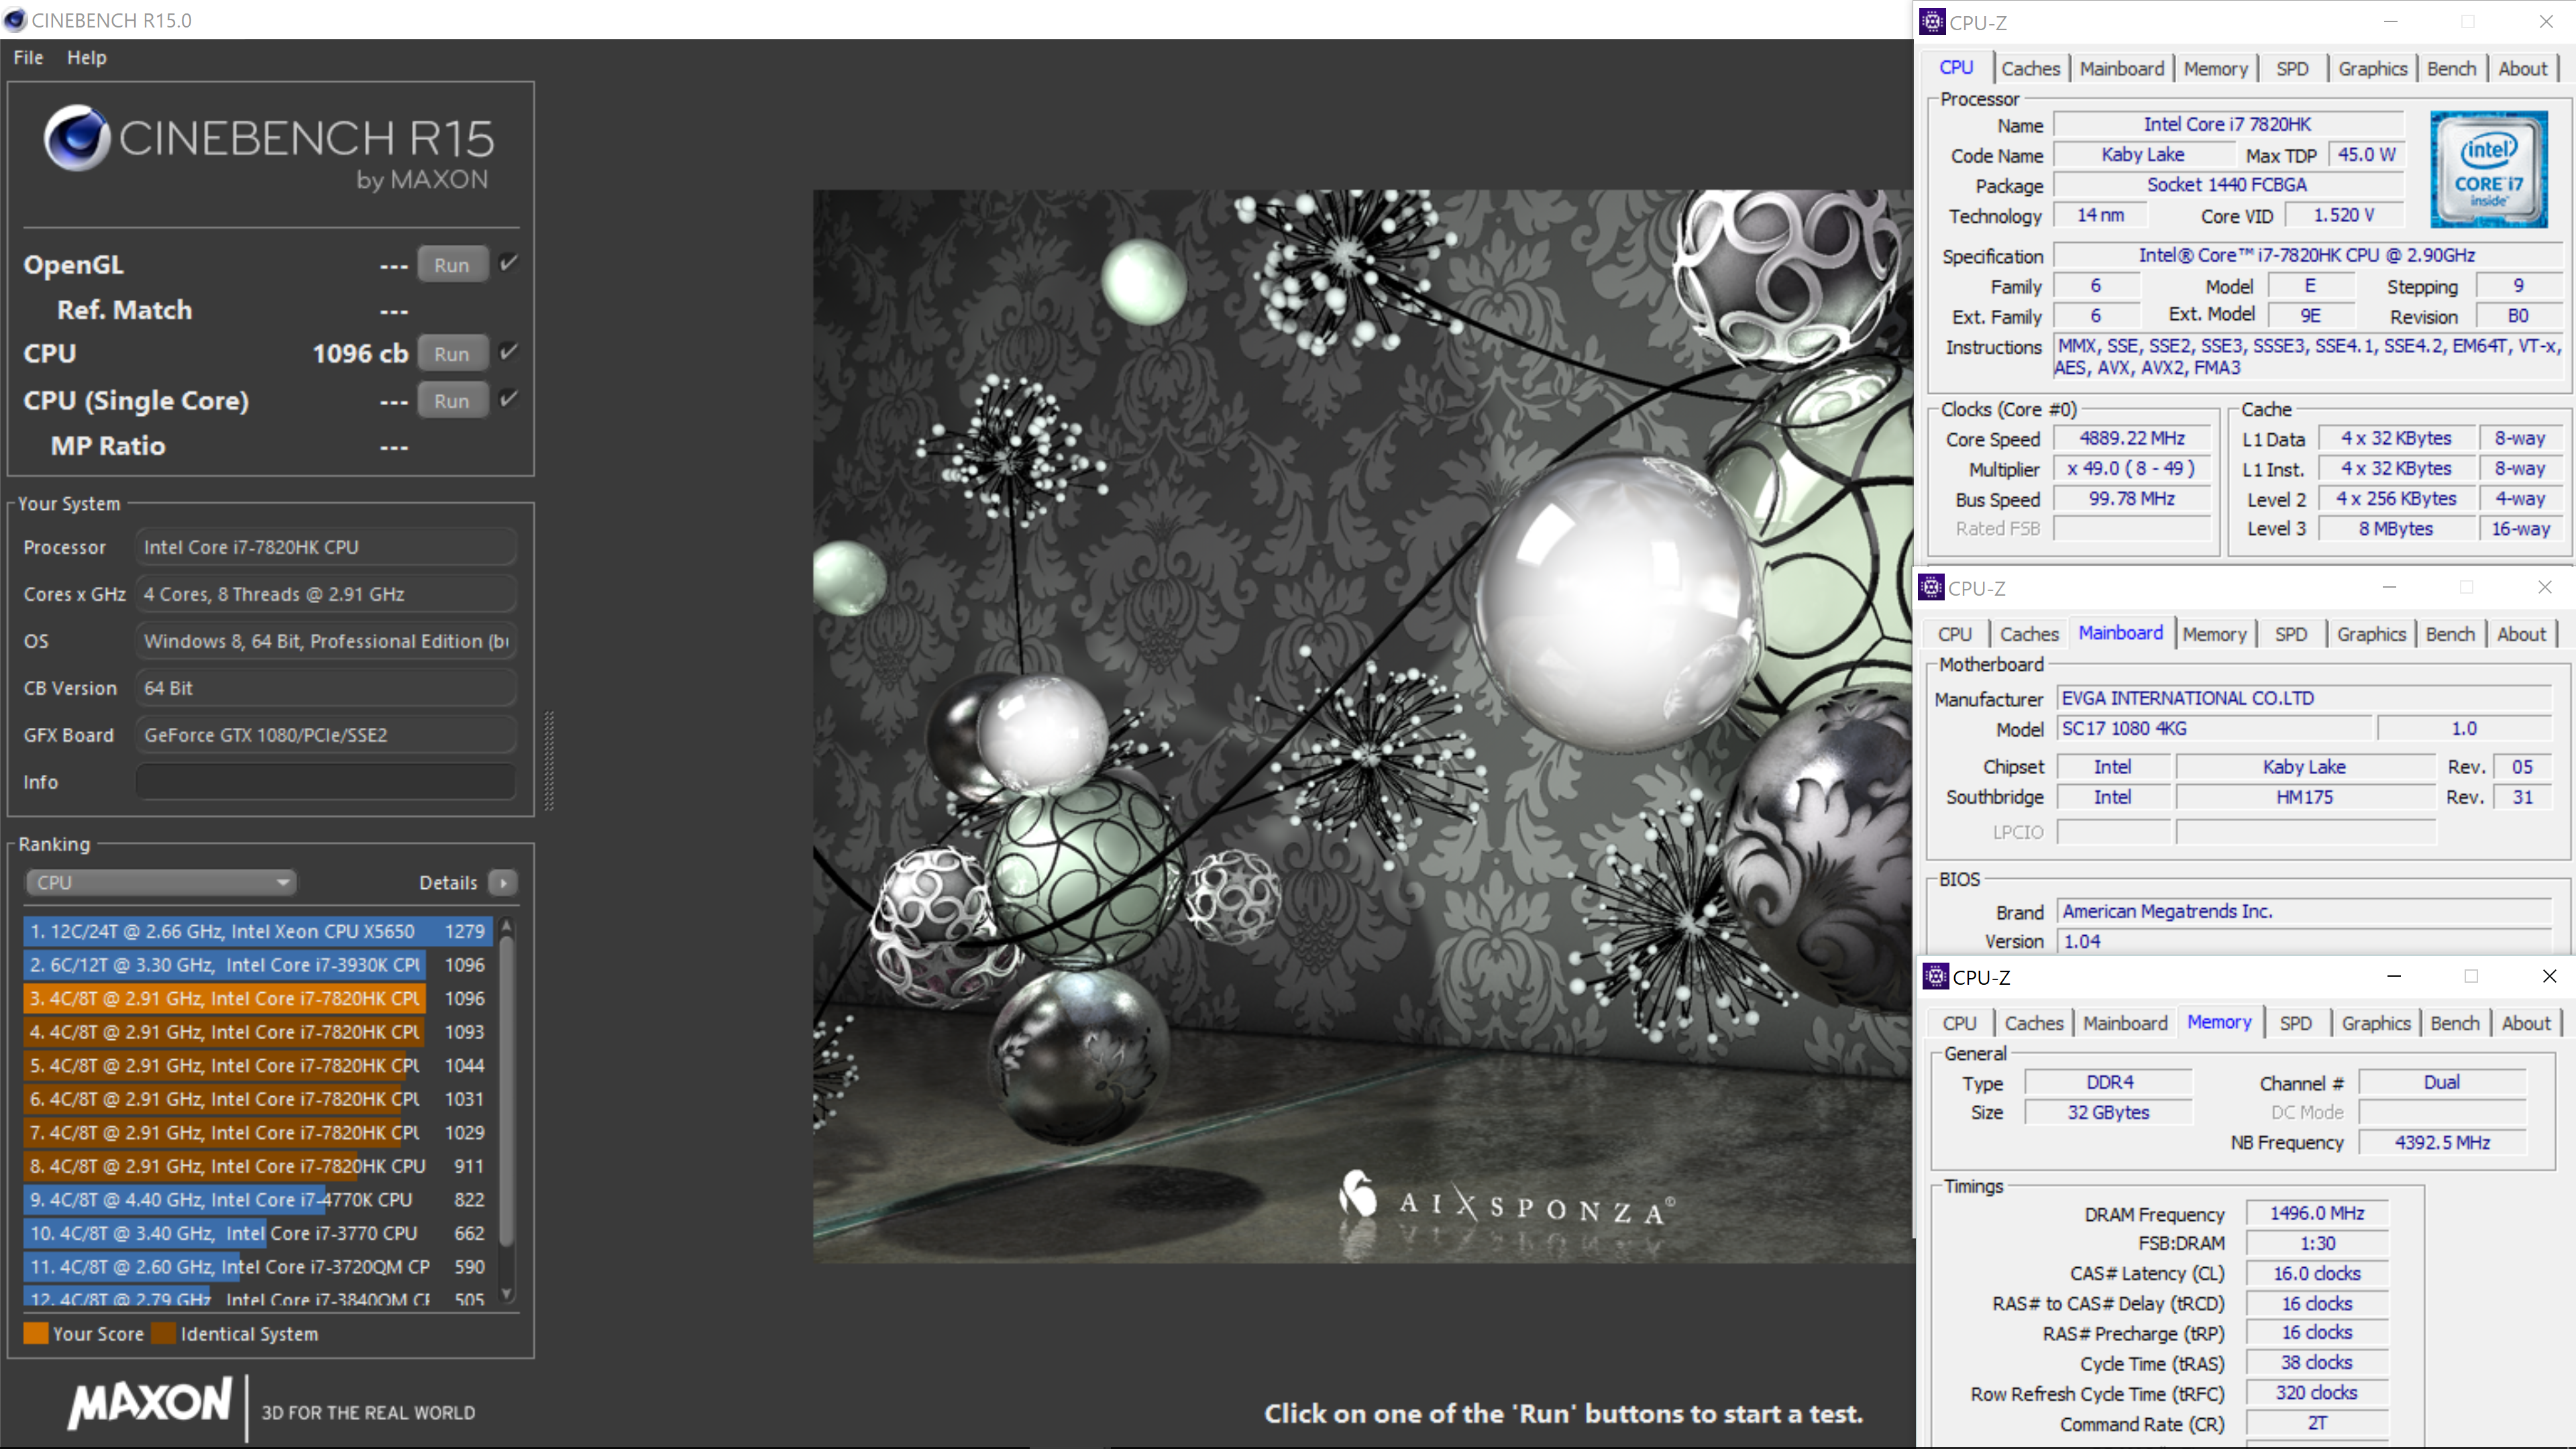Click the DRAM Frequency 1496.0 MHz value
The width and height of the screenshot is (2576, 1449).
(x=2316, y=1213)
